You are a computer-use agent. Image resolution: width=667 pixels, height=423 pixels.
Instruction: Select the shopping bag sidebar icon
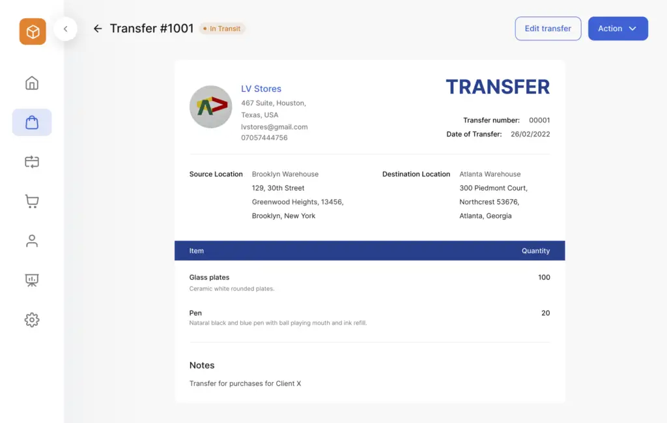[32, 122]
